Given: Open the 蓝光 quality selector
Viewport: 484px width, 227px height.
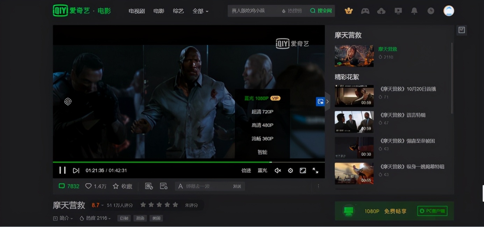Looking at the screenshot, I should click(262, 170).
